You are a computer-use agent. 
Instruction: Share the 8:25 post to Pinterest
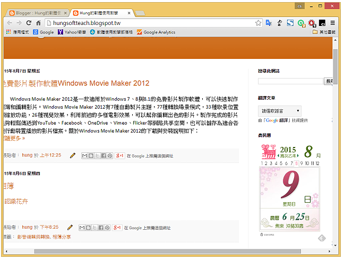[x=107, y=228]
